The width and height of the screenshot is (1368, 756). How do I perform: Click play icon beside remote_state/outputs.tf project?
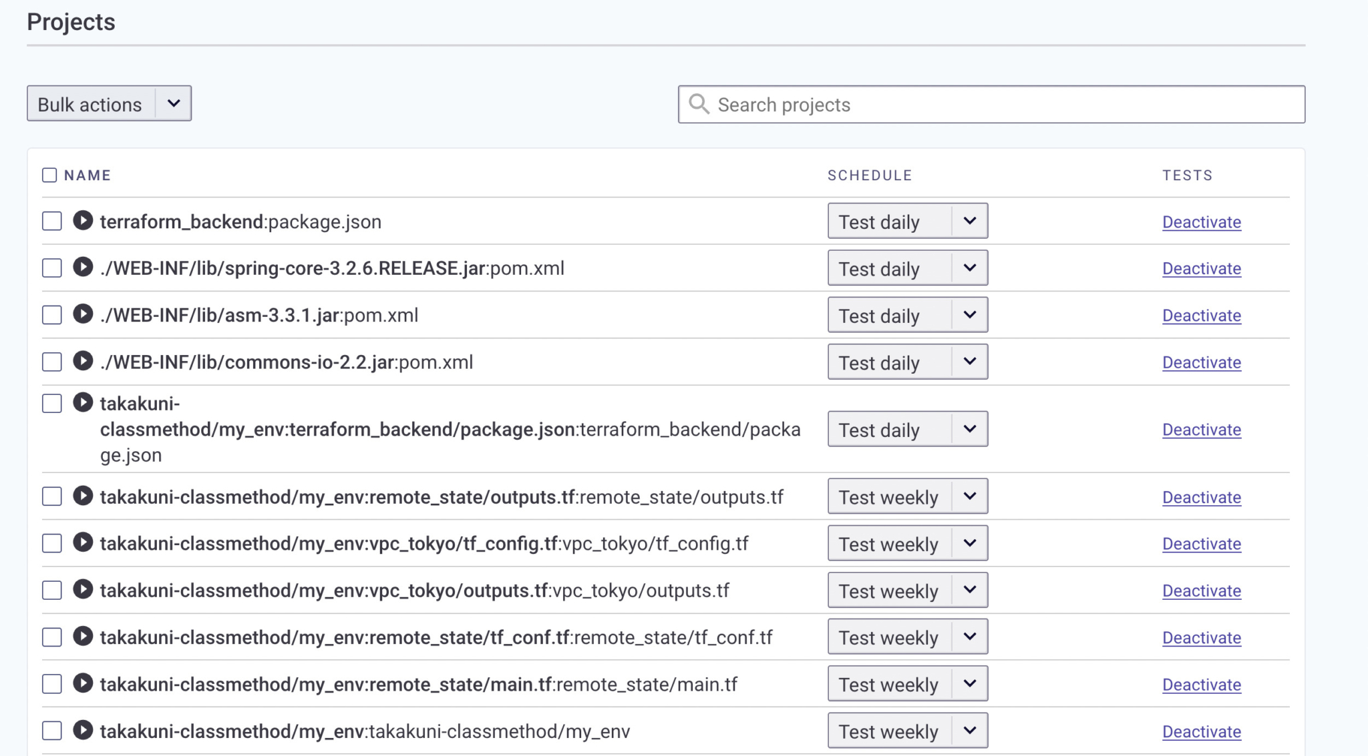[x=83, y=496]
